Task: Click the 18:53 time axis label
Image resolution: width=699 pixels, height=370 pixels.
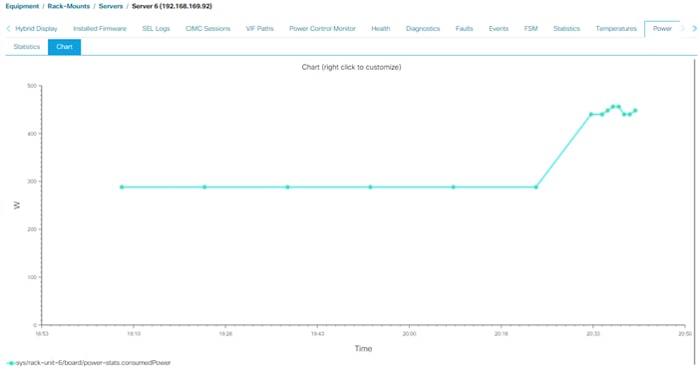Action: [x=42, y=333]
